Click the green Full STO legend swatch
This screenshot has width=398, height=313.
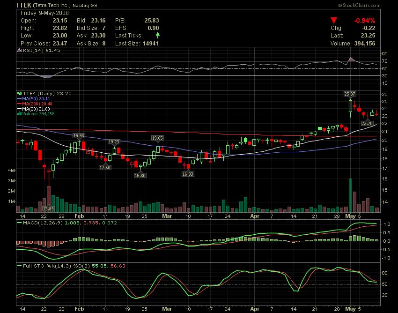pyautogui.click(x=19, y=266)
